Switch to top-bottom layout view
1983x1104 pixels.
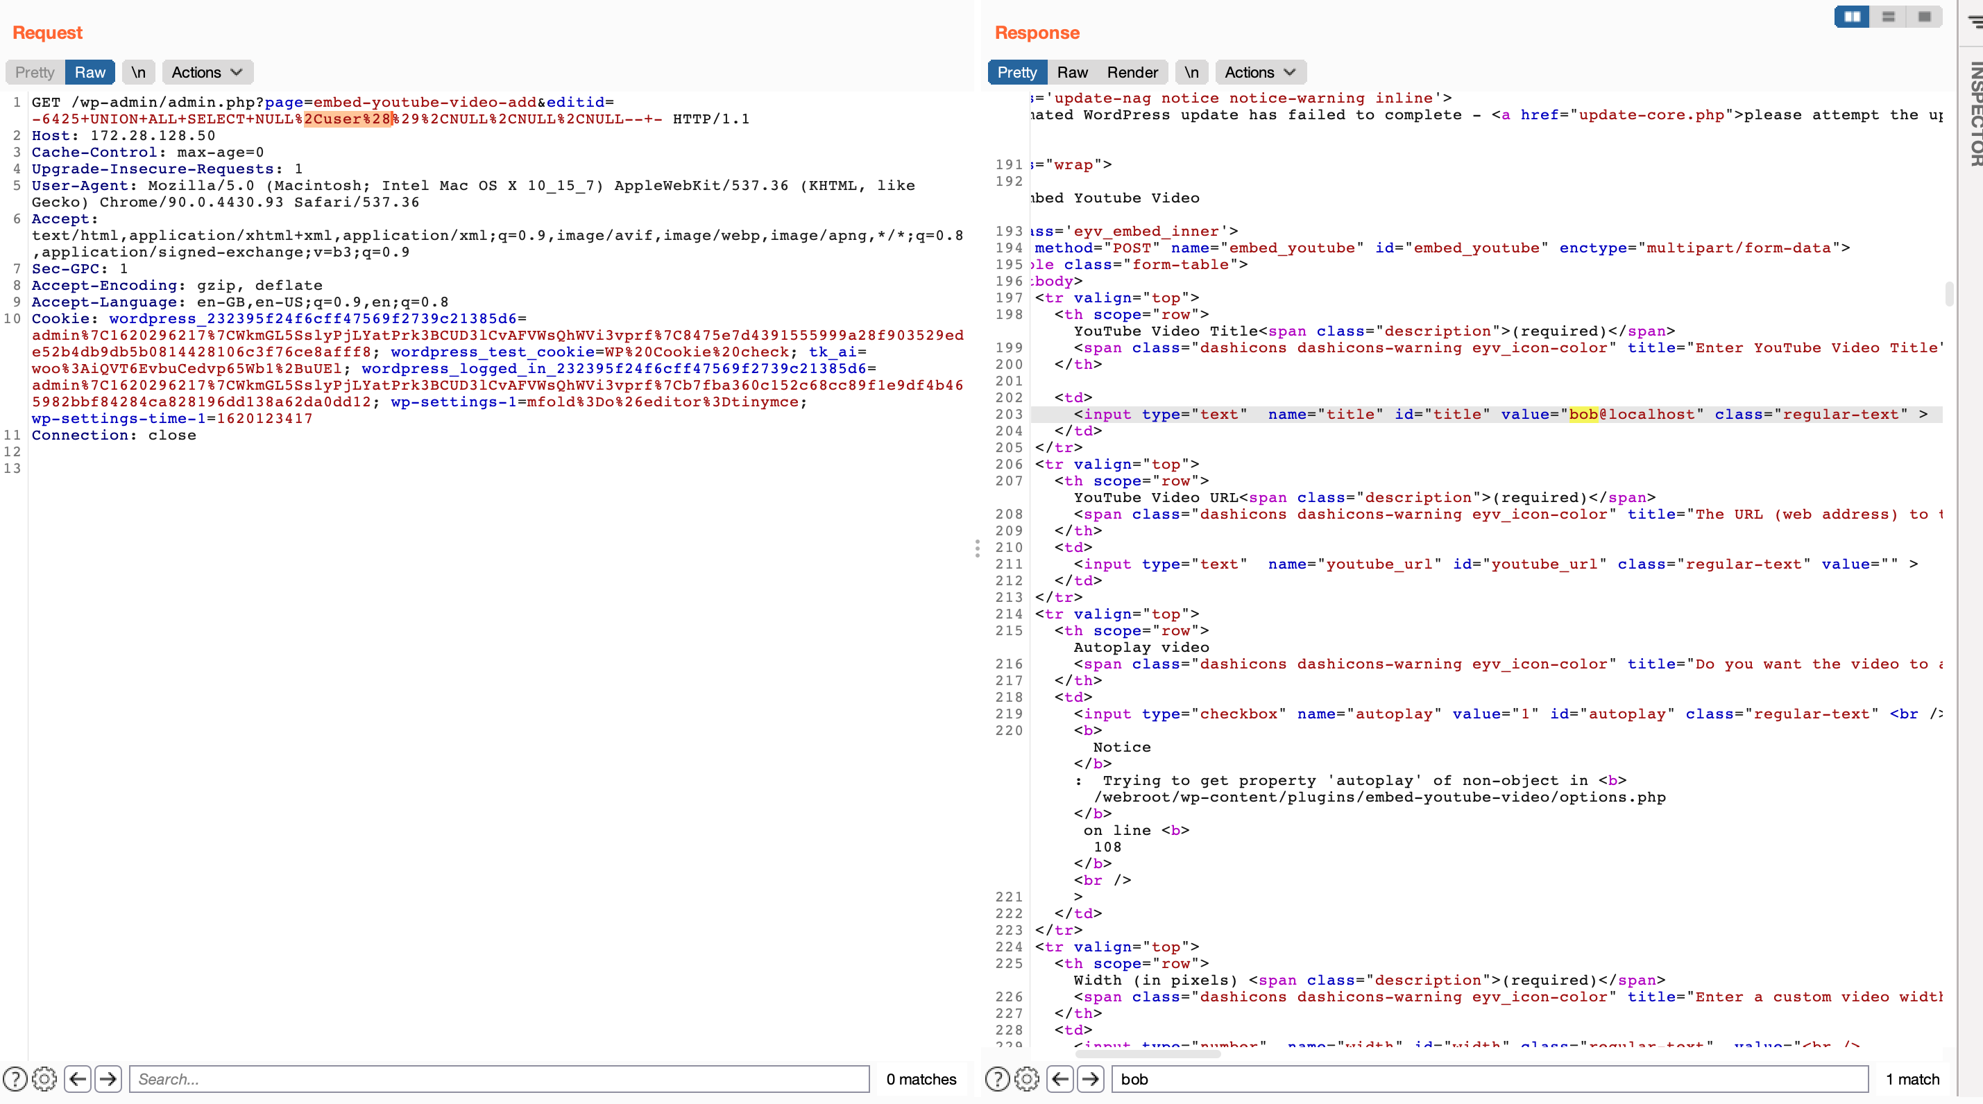tap(1889, 16)
